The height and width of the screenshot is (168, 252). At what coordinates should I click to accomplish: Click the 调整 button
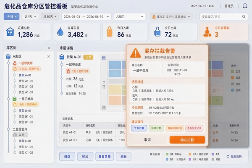point(67,156)
